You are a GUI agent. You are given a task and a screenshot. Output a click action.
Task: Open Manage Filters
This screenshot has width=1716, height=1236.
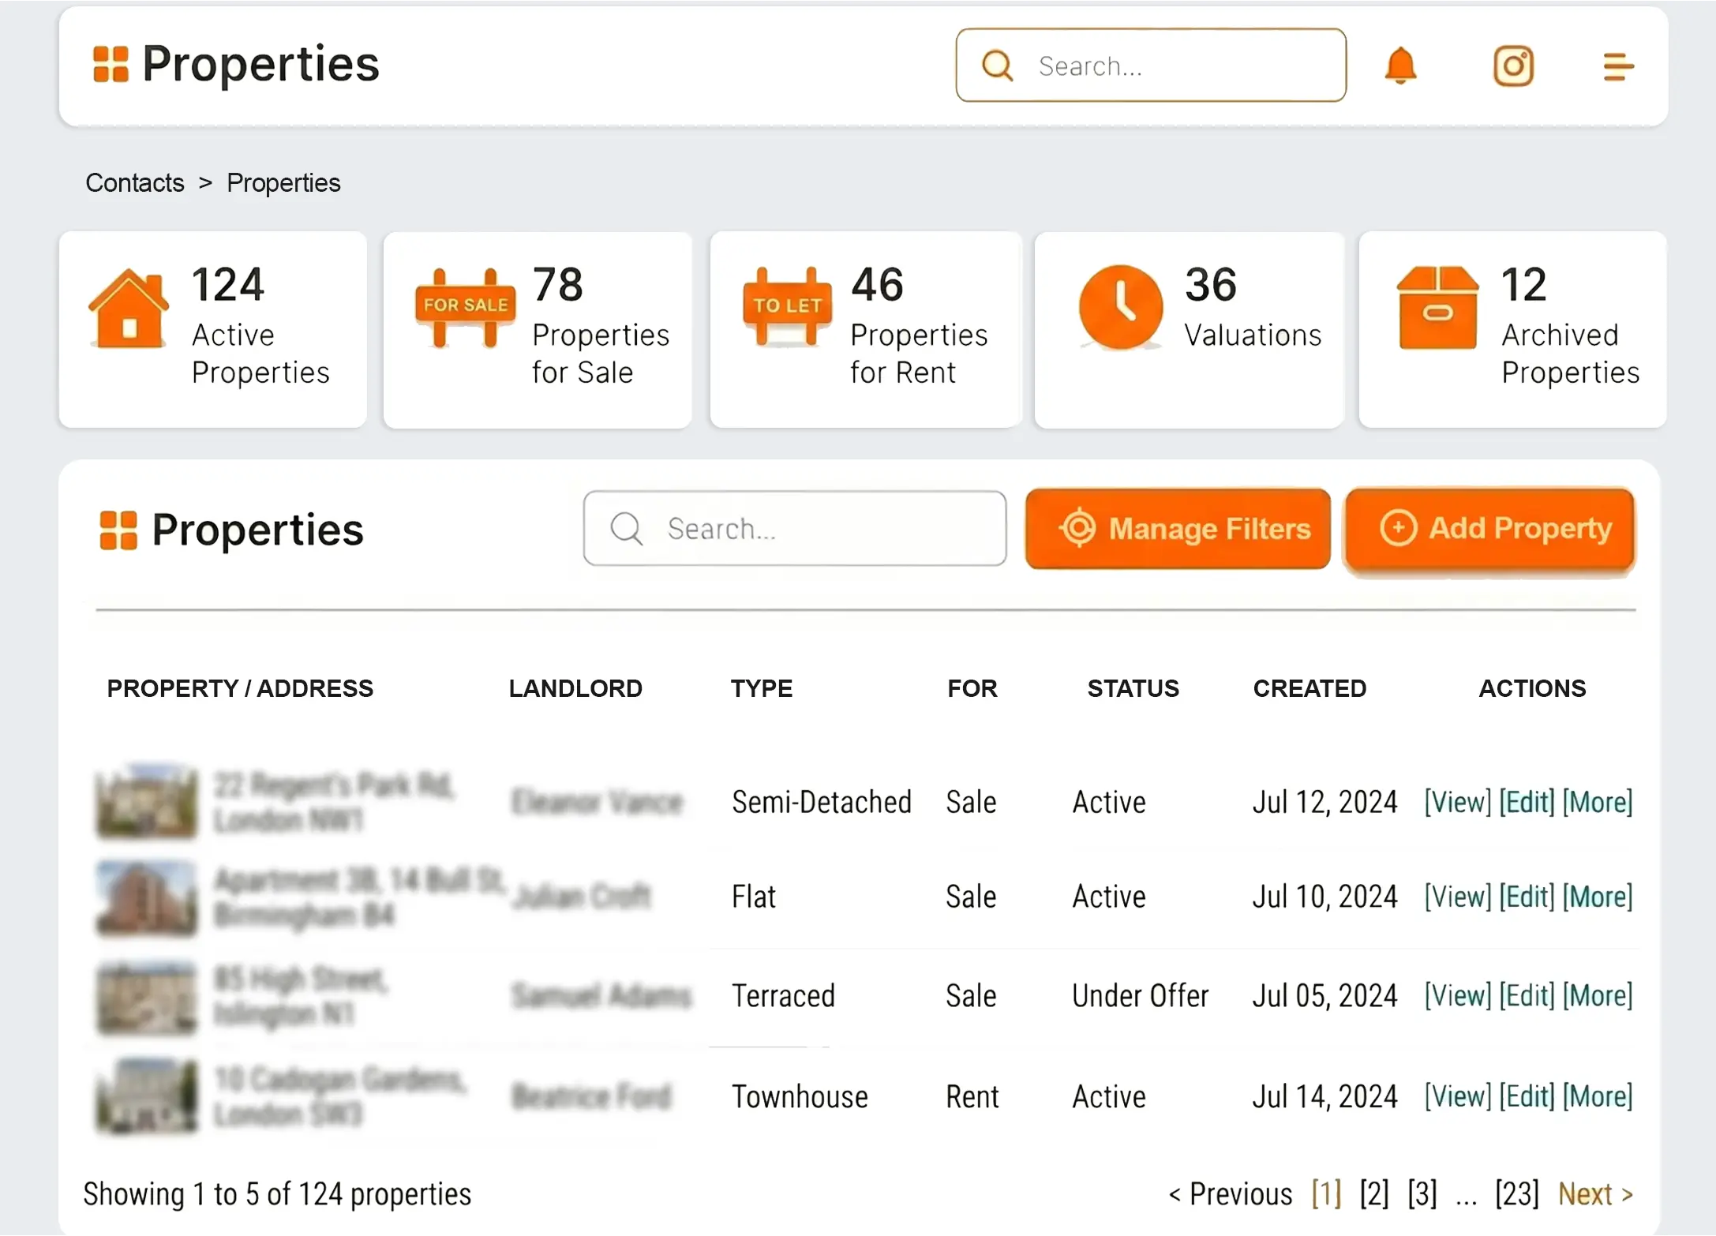(x=1178, y=528)
